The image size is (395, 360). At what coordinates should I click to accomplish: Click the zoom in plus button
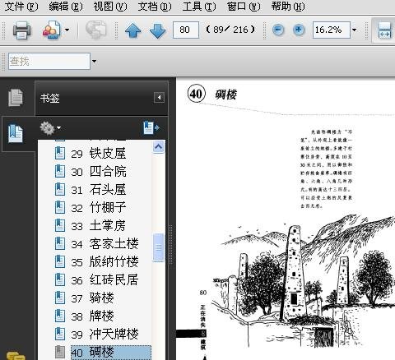click(299, 30)
